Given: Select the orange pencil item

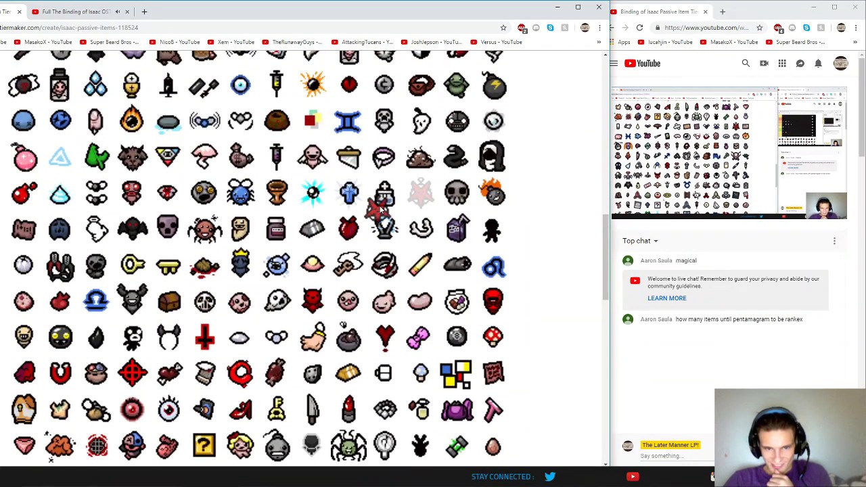Looking at the screenshot, I should (420, 265).
